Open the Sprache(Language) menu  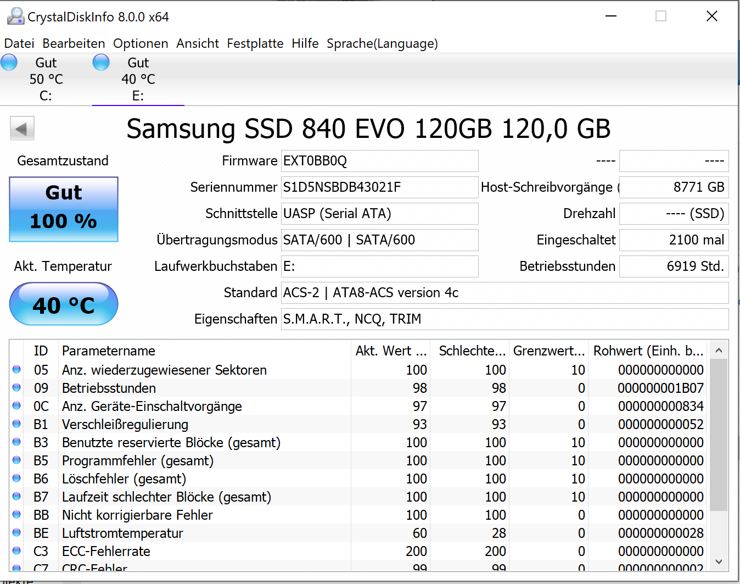(x=382, y=43)
